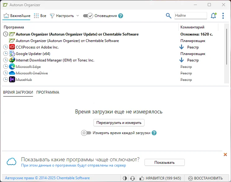Click the Microsoft Edge icon in list
The width and height of the screenshot is (231, 182).
(x=12, y=66)
